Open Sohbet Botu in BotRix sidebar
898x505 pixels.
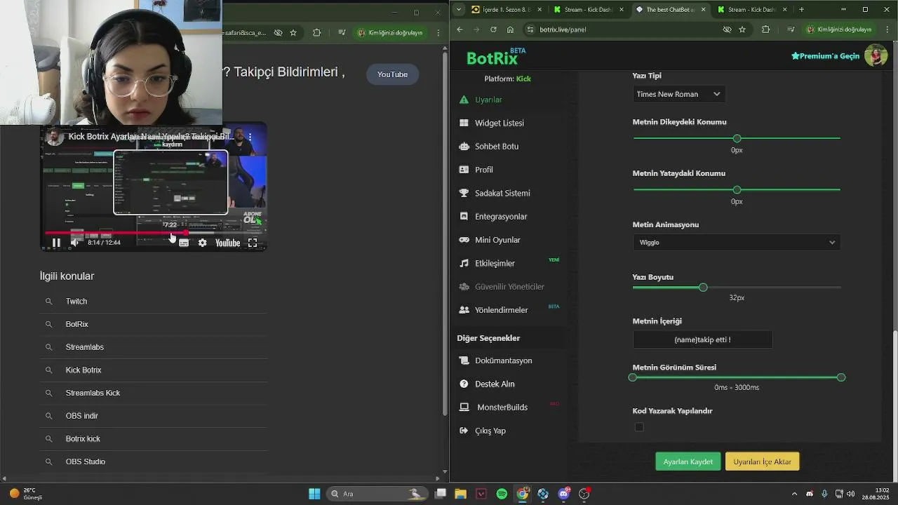(496, 147)
